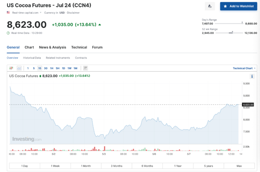Switch to the News & Analysis tab
260x172 pixels.
tap(52, 47)
